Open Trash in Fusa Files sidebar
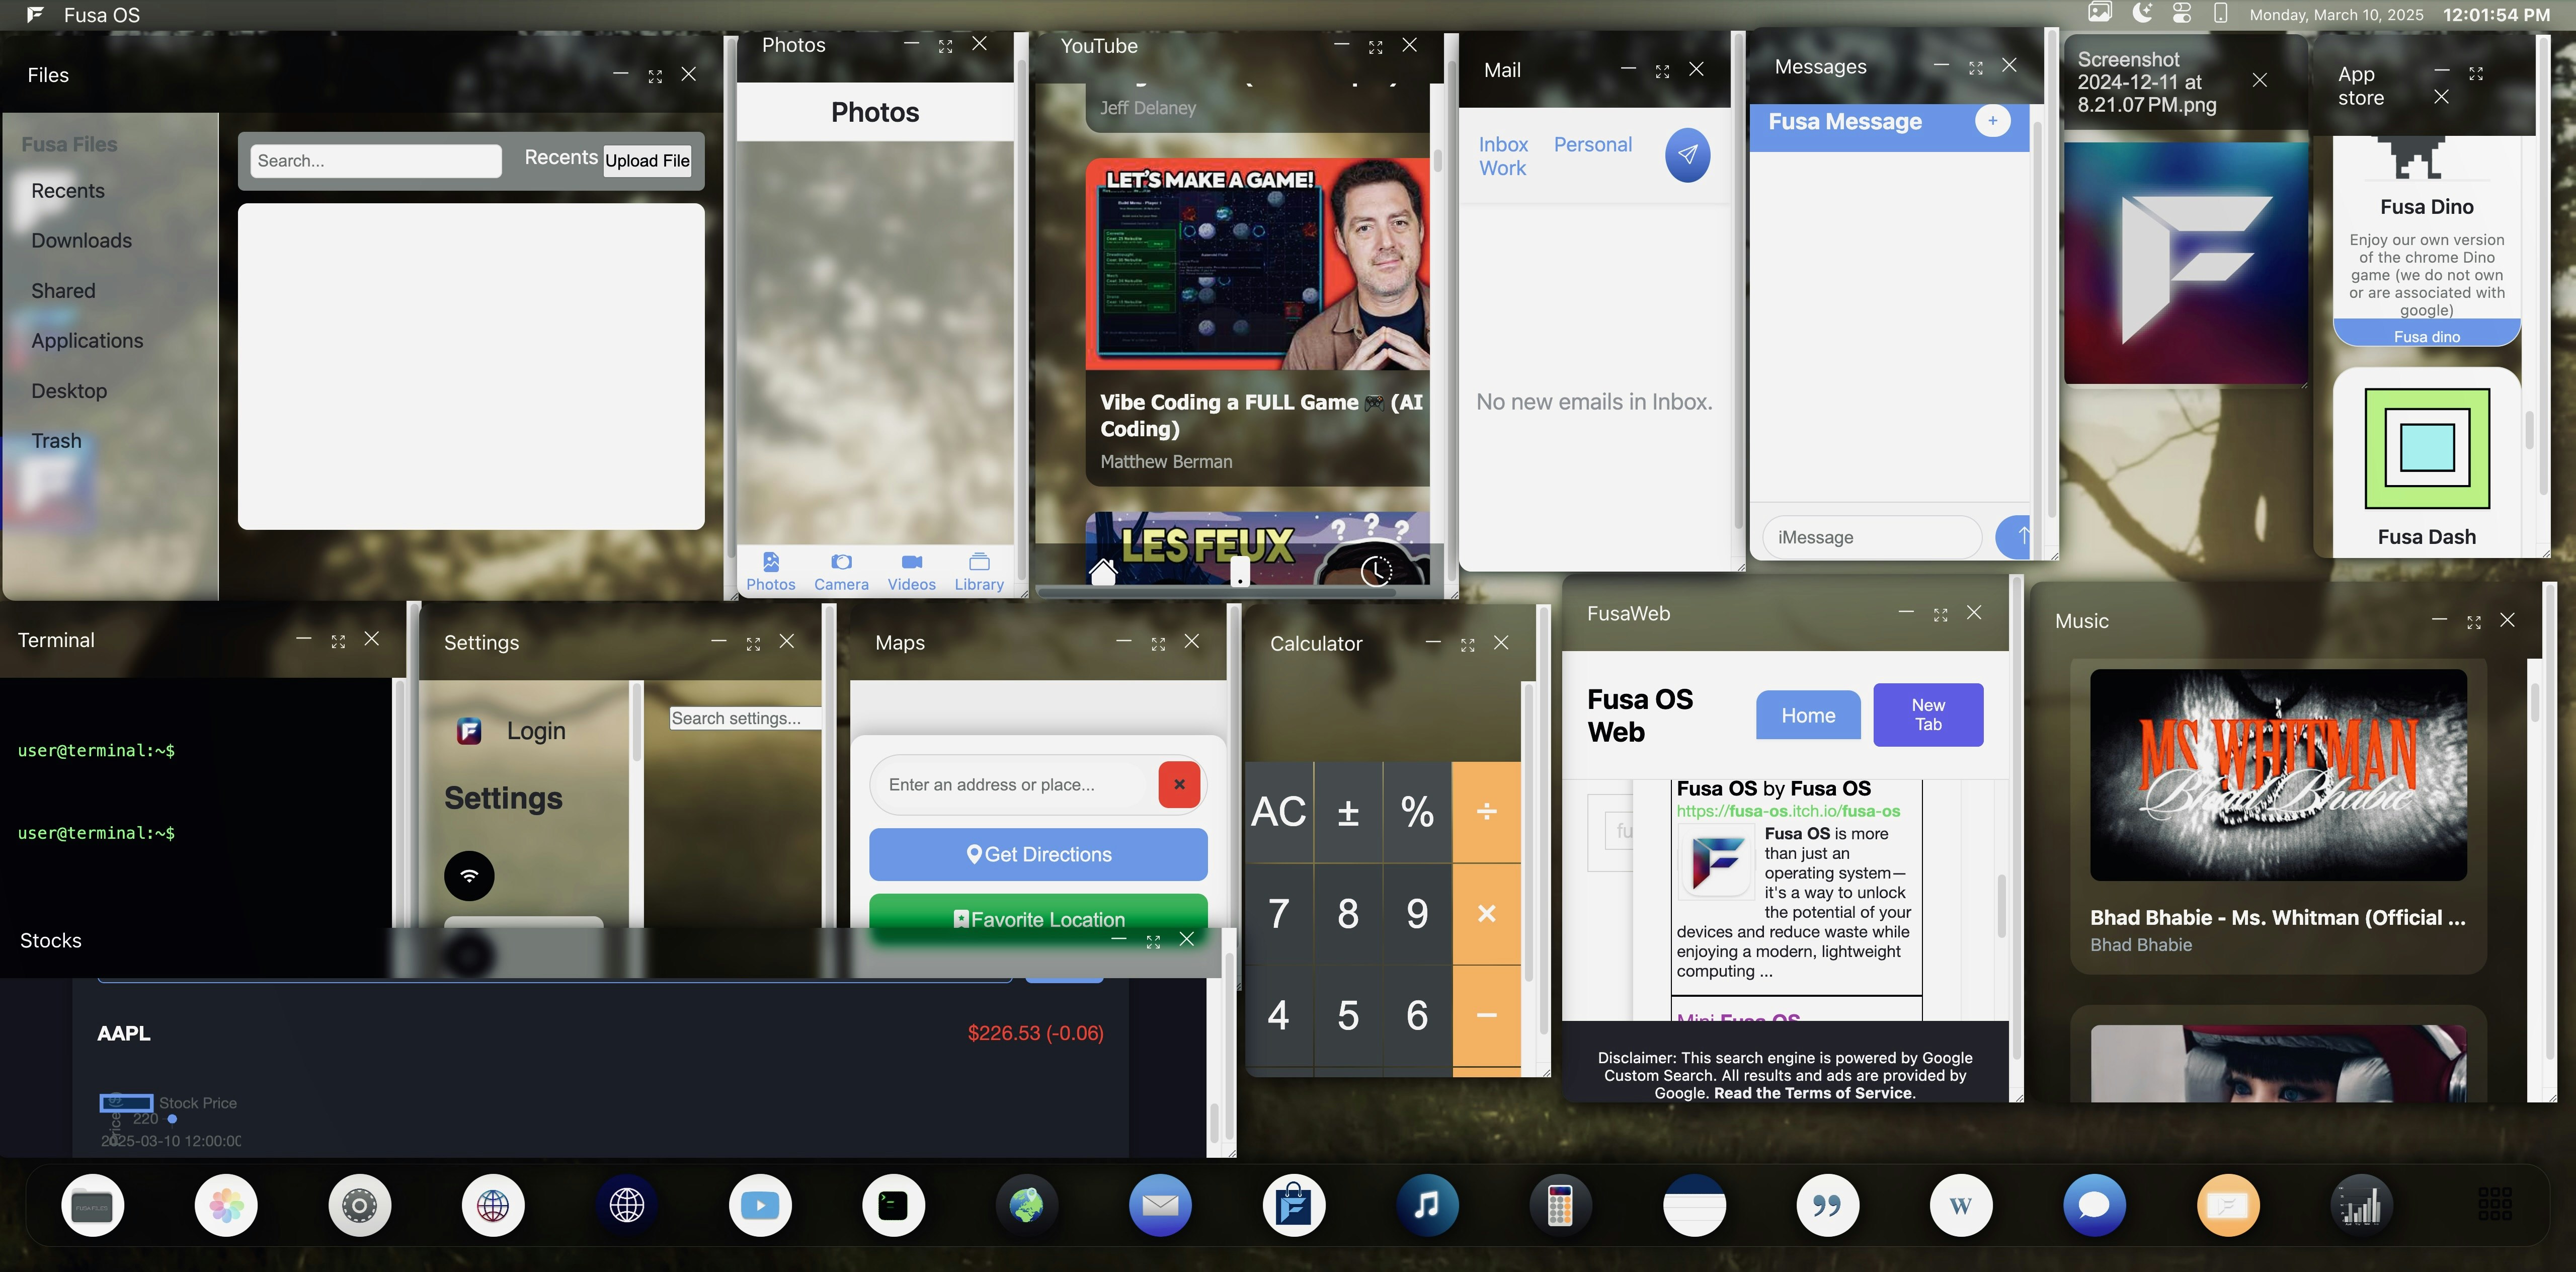The height and width of the screenshot is (1272, 2576). pyautogui.click(x=56, y=441)
